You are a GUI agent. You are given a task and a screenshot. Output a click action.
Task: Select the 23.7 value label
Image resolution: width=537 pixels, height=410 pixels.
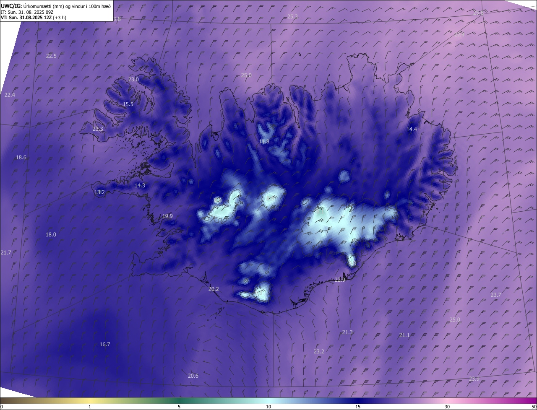(x=496, y=295)
